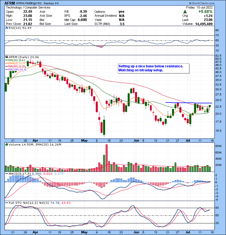Click the AFRM (Daily) 23.06 price label
226x235 pixels.
24,57
